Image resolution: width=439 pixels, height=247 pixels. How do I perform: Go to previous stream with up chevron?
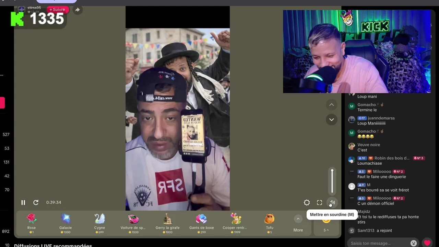pyautogui.click(x=331, y=105)
